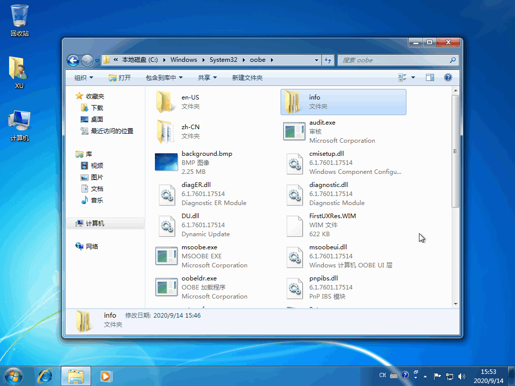The width and height of the screenshot is (515, 386).
Task: Expand the path arrow after oobe
Action: click(x=272, y=60)
